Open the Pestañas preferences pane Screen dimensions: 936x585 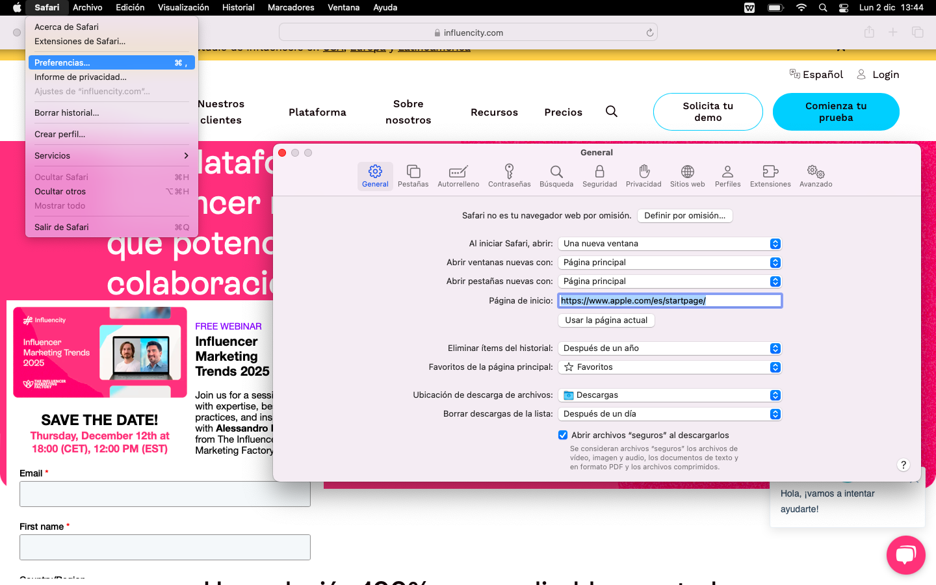(413, 176)
